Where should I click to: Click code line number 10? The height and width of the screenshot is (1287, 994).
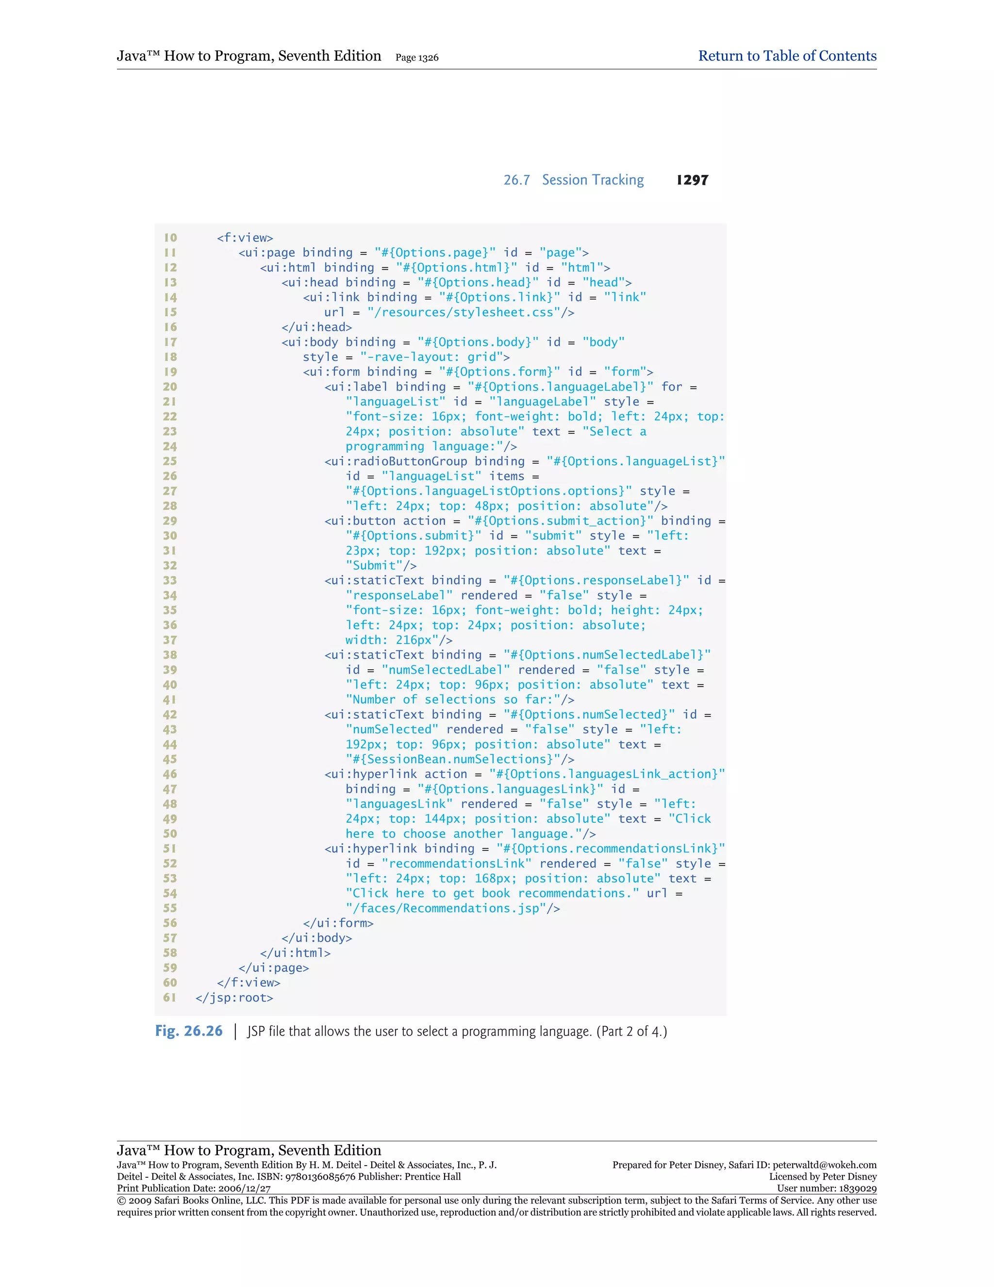tap(170, 237)
